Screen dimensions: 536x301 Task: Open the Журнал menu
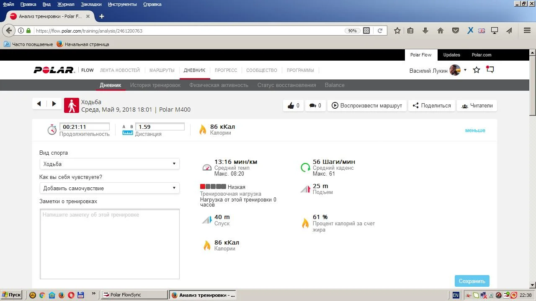coord(66,4)
